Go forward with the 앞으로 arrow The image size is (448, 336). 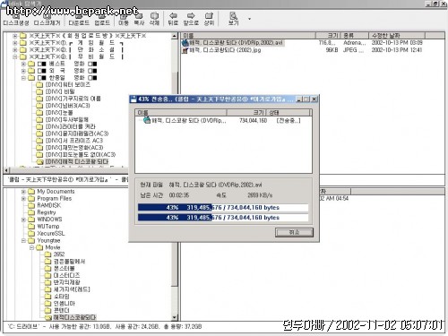point(191,19)
